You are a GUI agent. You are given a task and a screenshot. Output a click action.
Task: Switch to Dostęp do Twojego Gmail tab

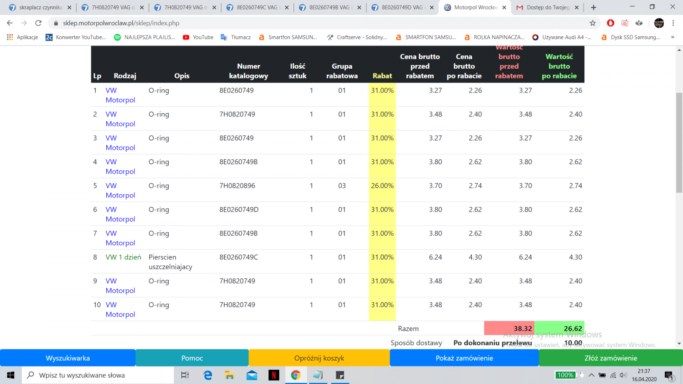click(547, 7)
